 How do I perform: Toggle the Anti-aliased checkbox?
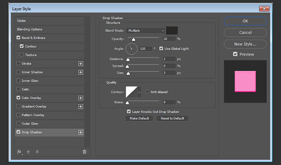click(147, 92)
